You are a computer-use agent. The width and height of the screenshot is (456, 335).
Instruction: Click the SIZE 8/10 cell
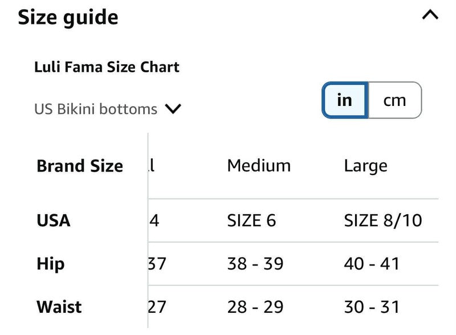(x=383, y=220)
